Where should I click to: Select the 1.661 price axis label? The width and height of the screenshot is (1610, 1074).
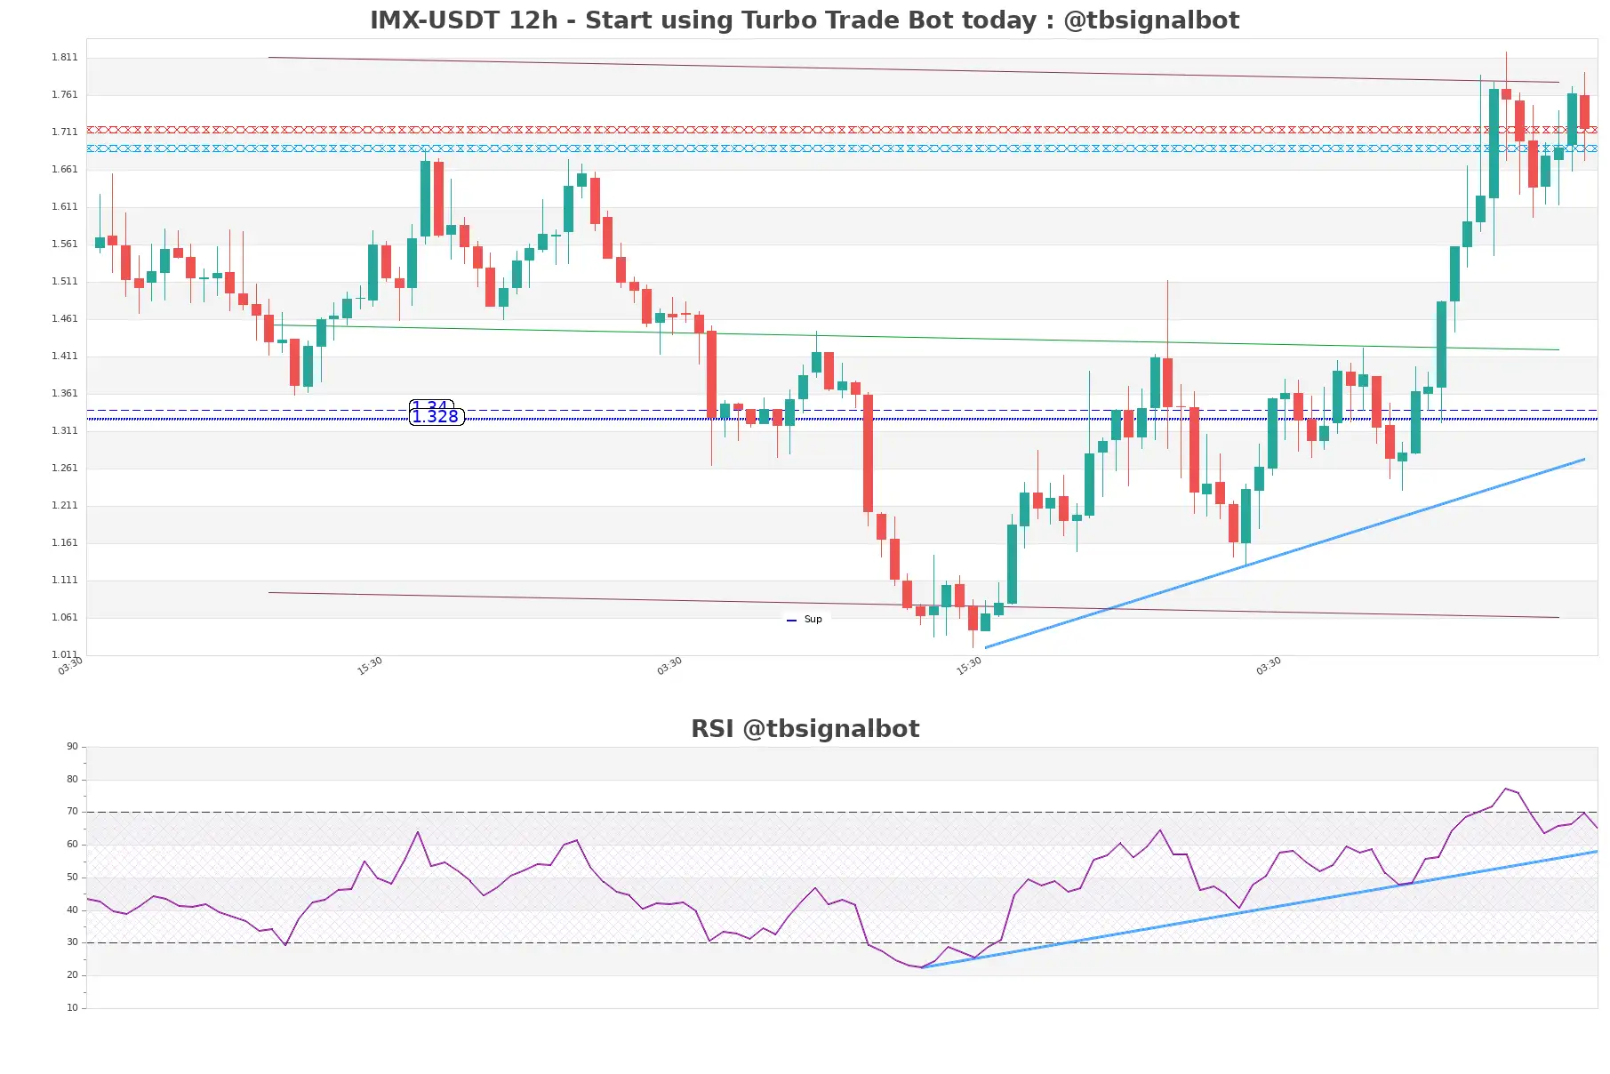64,169
